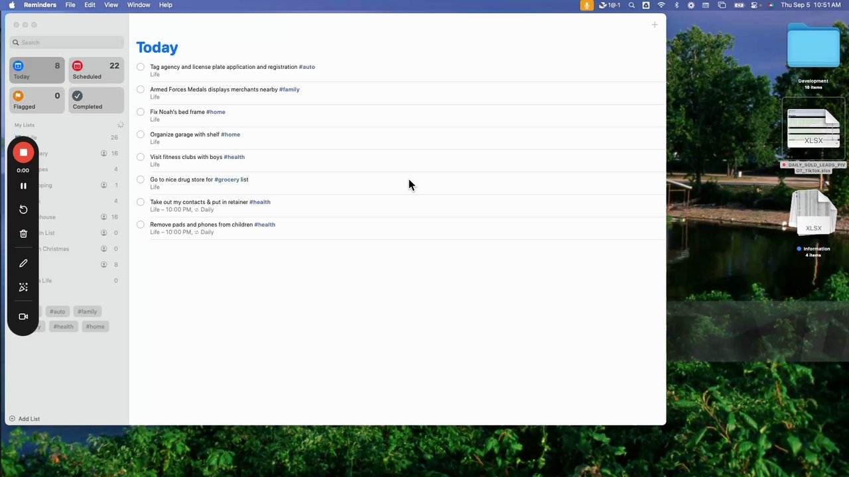Open the Edit menu
849x477 pixels.
[90, 5]
